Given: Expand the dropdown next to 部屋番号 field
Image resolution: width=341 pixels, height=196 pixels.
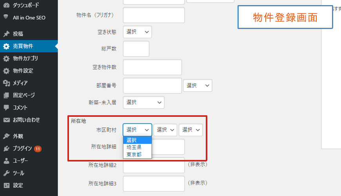Looking at the screenshot, I should pyautogui.click(x=198, y=85).
